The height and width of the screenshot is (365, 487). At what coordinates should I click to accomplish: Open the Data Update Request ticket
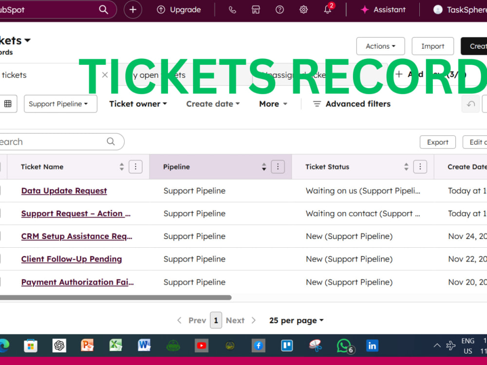(x=64, y=191)
